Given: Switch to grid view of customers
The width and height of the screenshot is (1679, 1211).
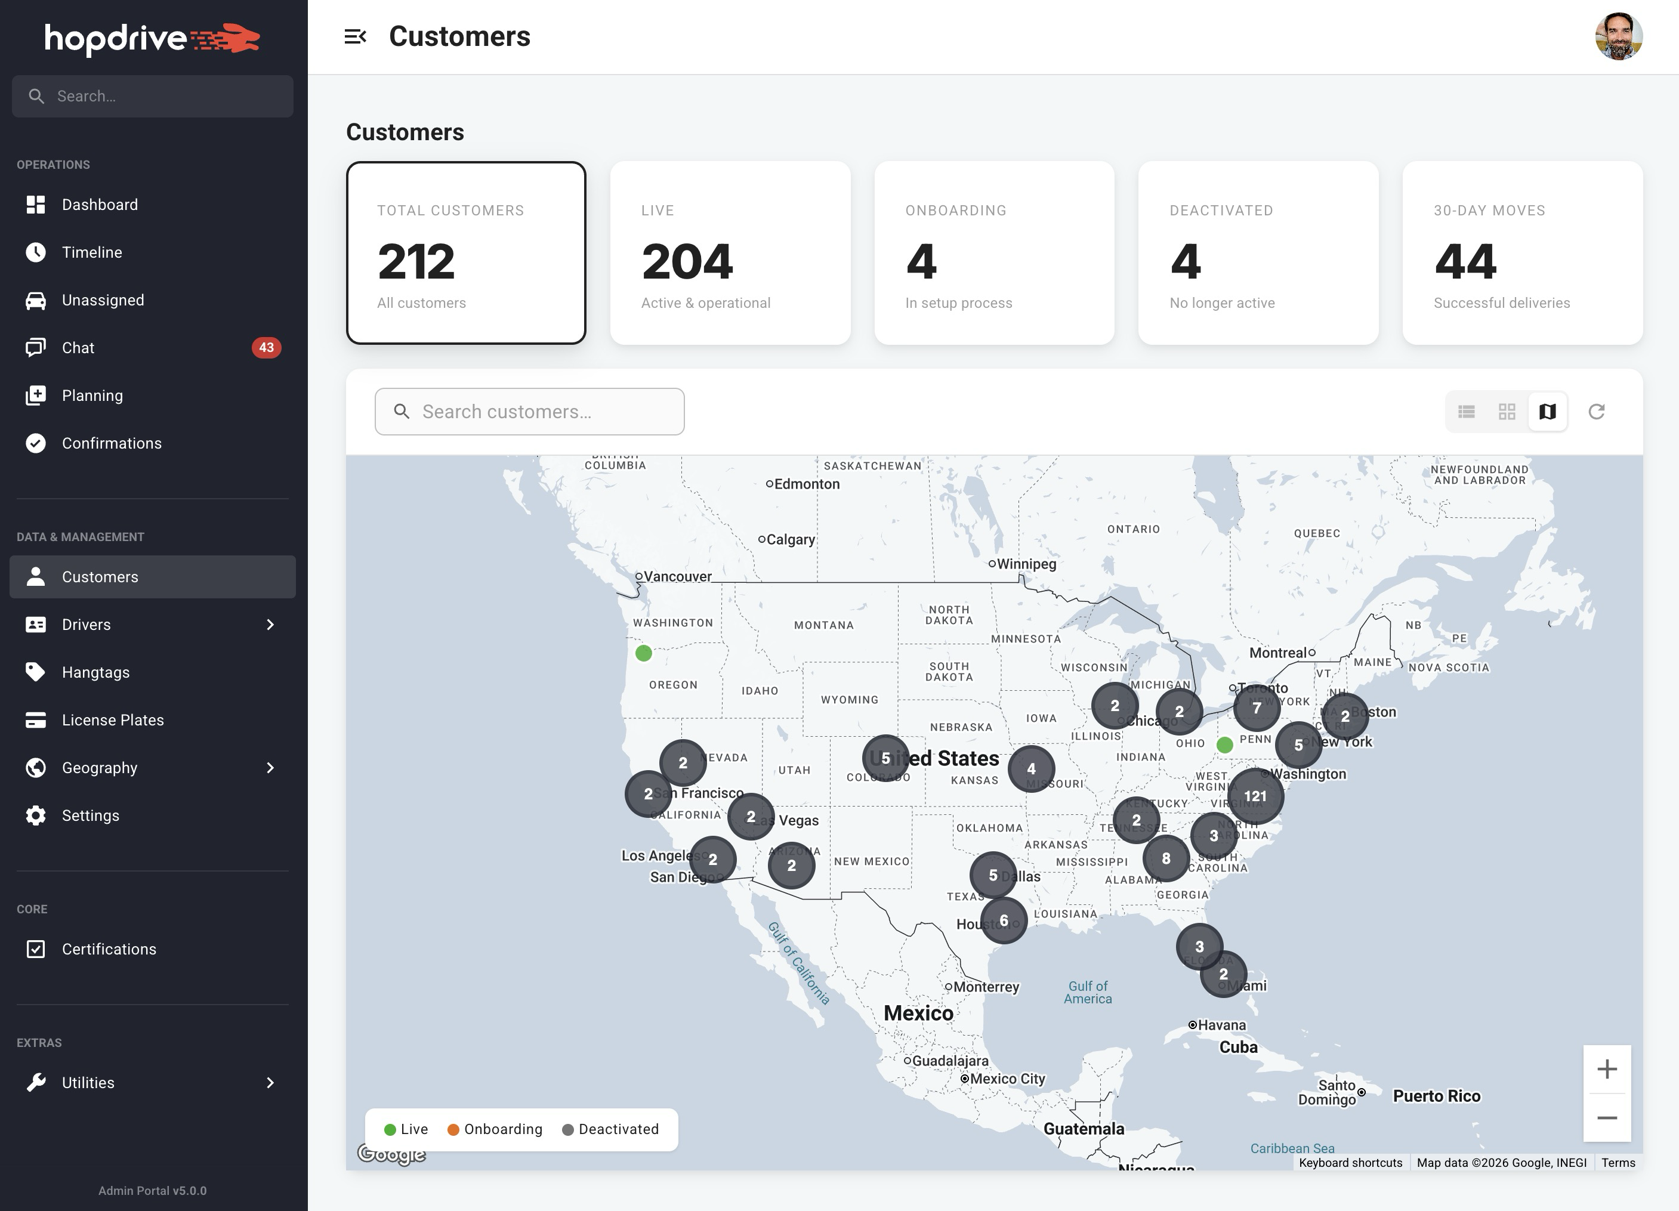Looking at the screenshot, I should point(1507,411).
